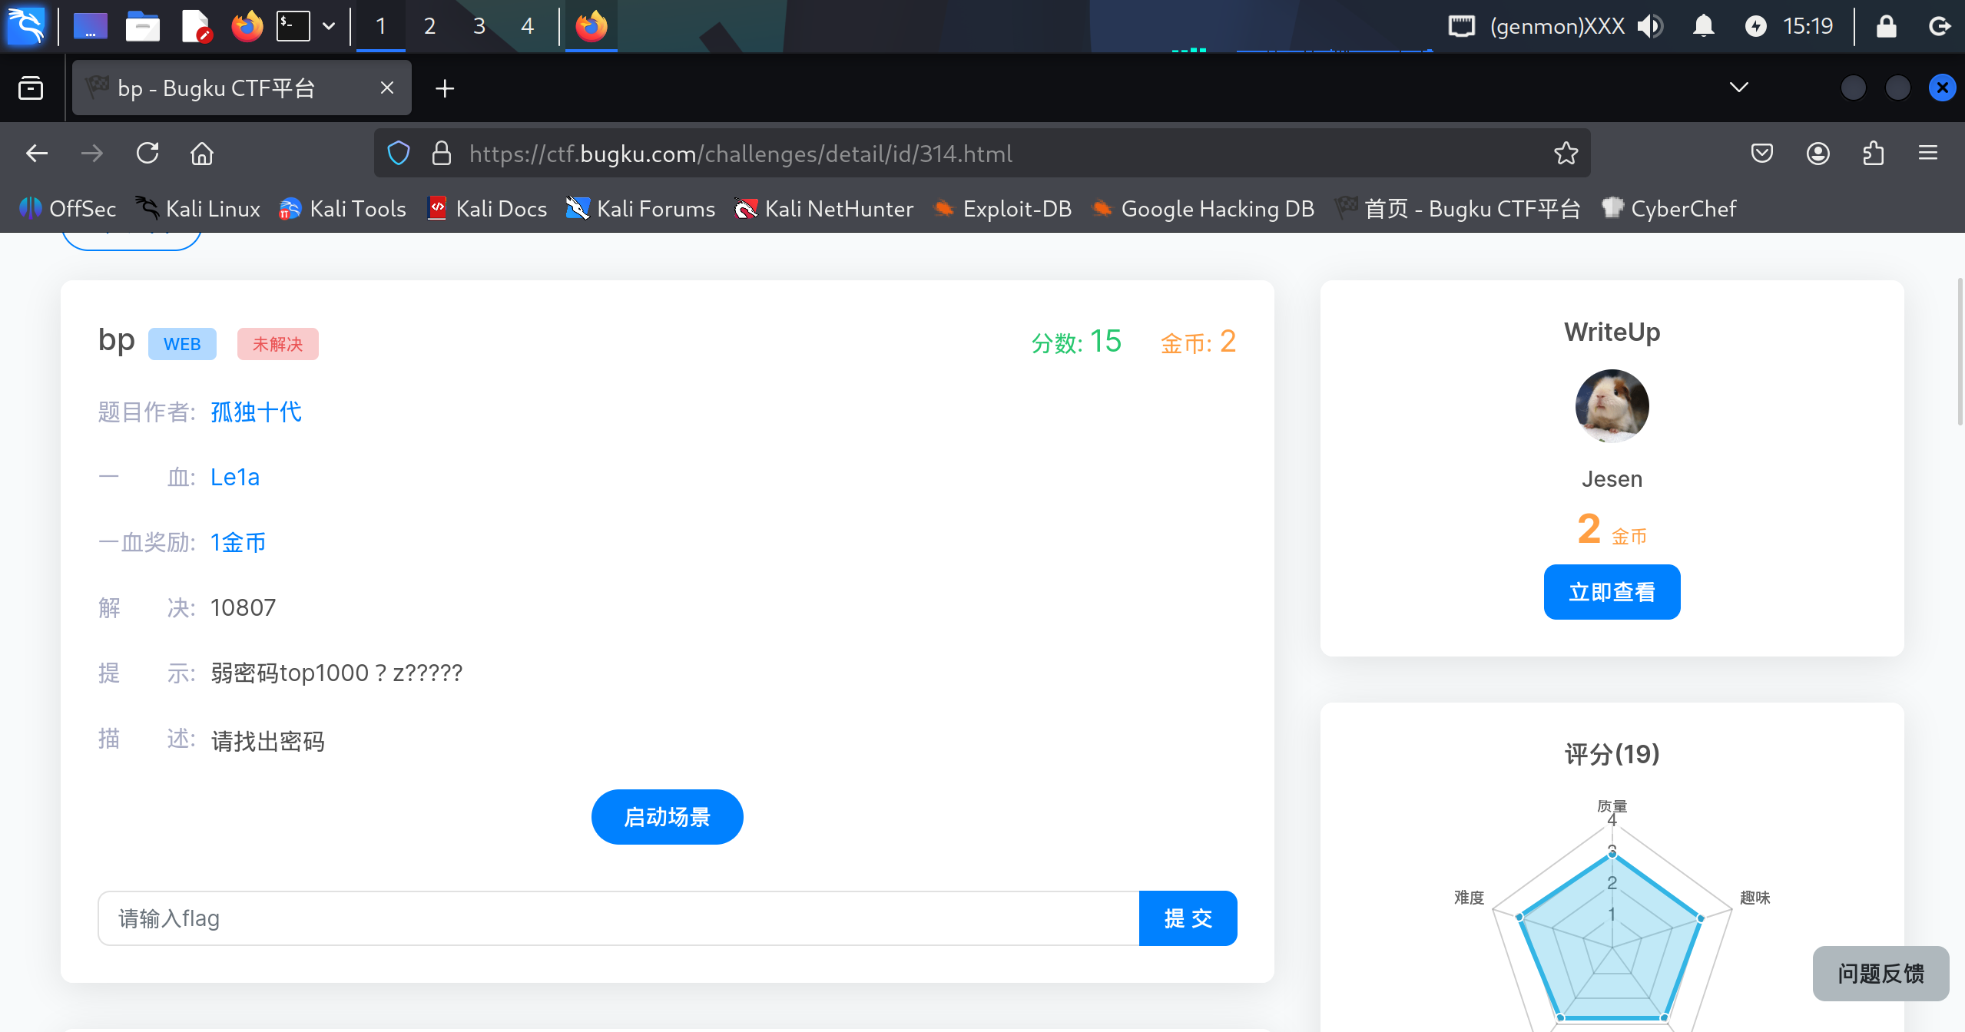Screen dimensions: 1965x1032
Task: Toggle the system volume speaker icon
Action: pyautogui.click(x=1649, y=26)
